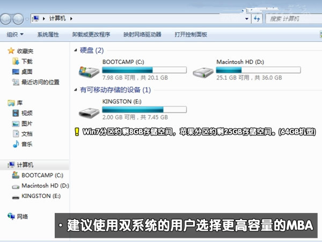The height and width of the screenshot is (242, 322).
Task: Click the refresh button next to address bar
Action: click(257, 19)
